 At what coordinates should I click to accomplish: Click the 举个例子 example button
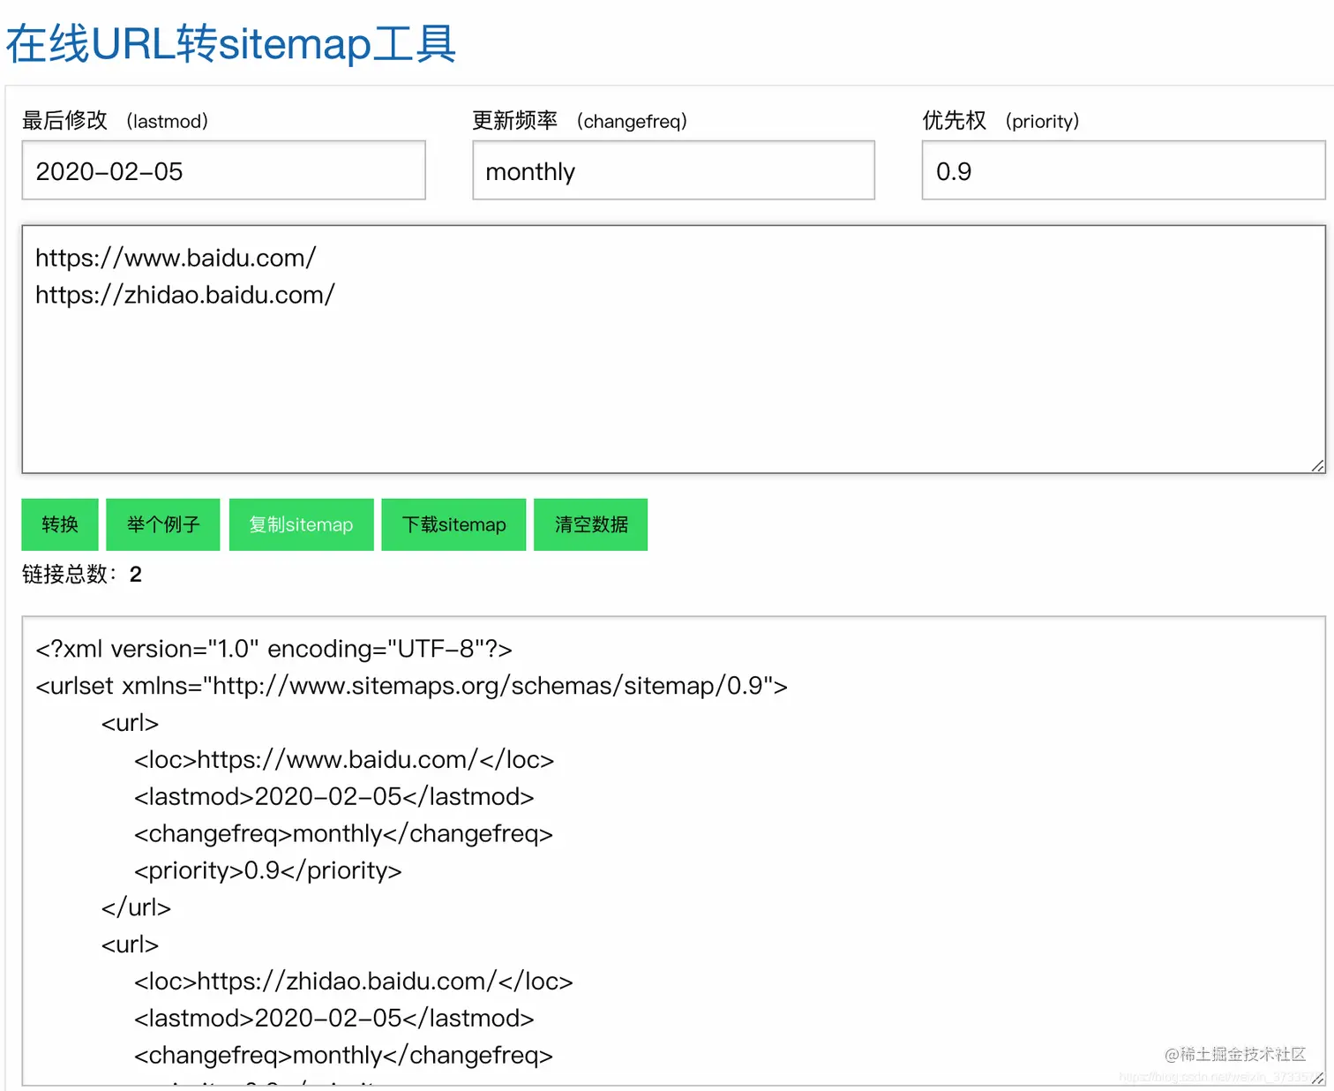point(163,524)
